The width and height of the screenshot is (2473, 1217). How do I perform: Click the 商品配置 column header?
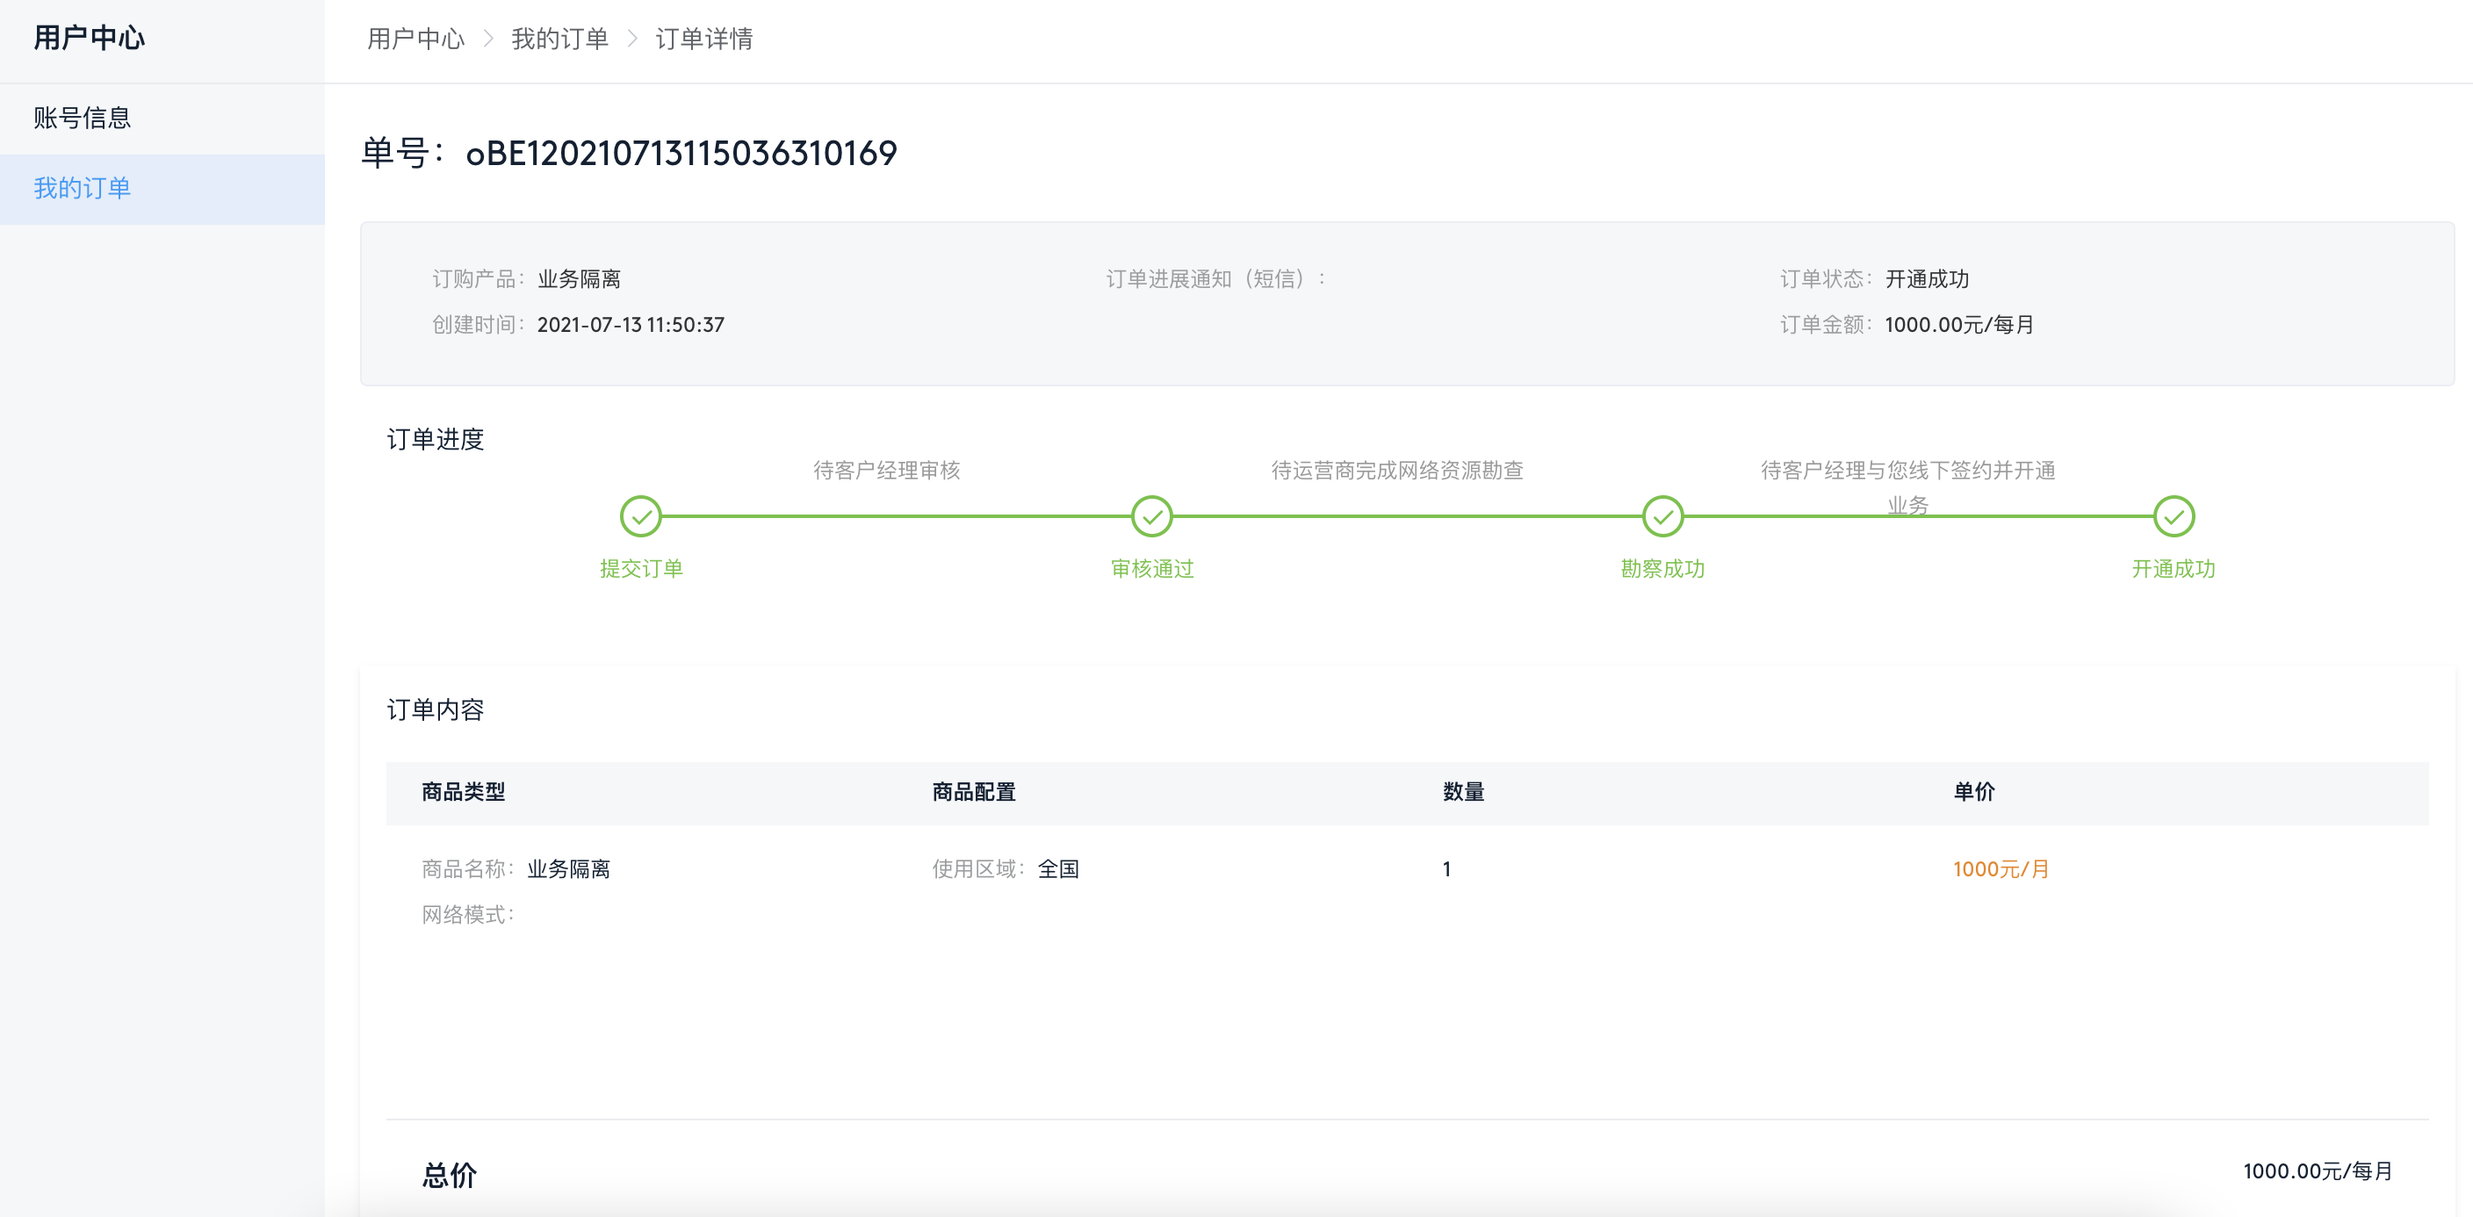(973, 792)
